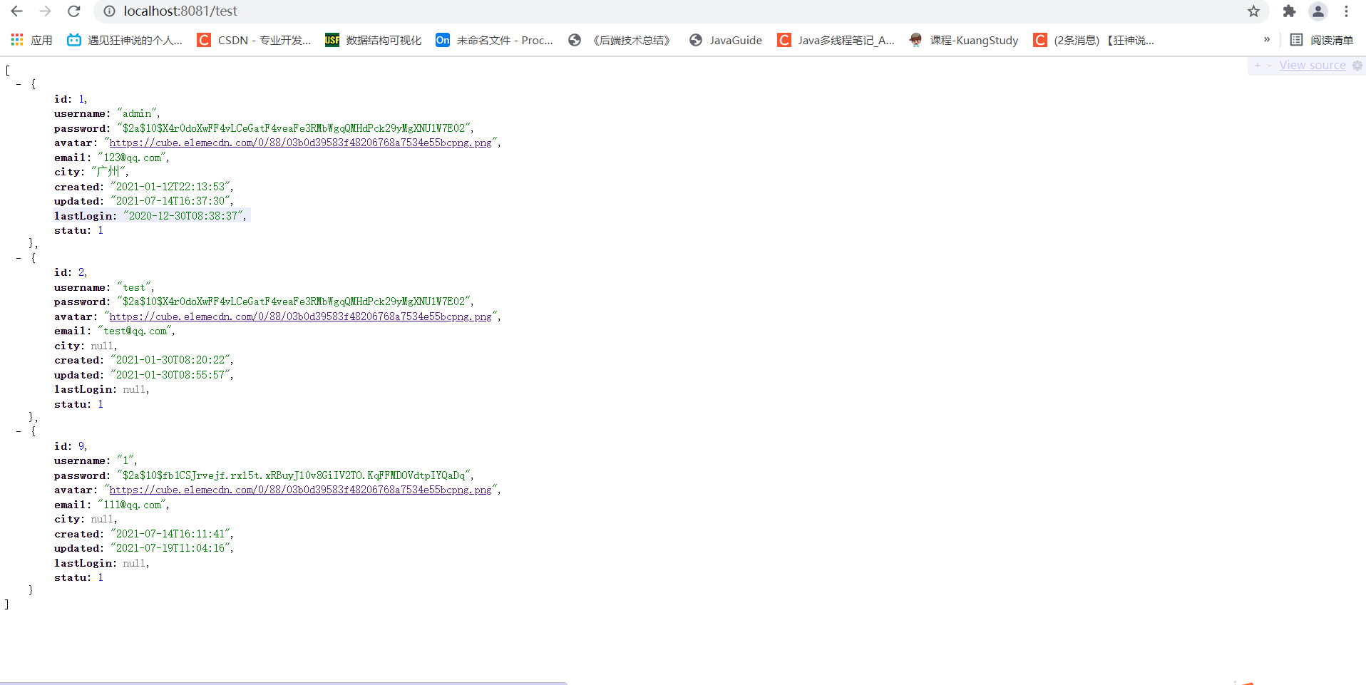Click the updated value "2021-01-30T08:55:57"
Image resolution: width=1366 pixels, height=685 pixels.
pyautogui.click(x=170, y=375)
